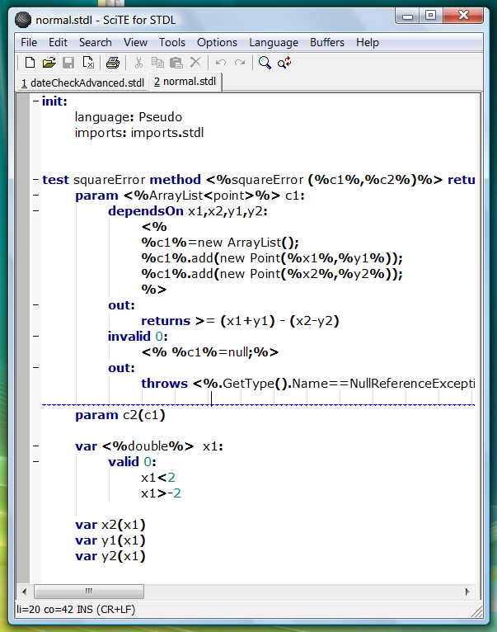Click the Print icon
497x632 pixels.
tap(113, 63)
